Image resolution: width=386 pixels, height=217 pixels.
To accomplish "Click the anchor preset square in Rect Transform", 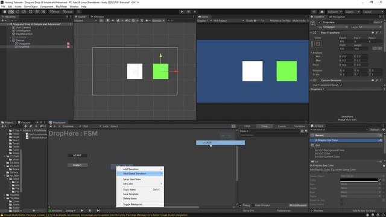I will point(318,44).
